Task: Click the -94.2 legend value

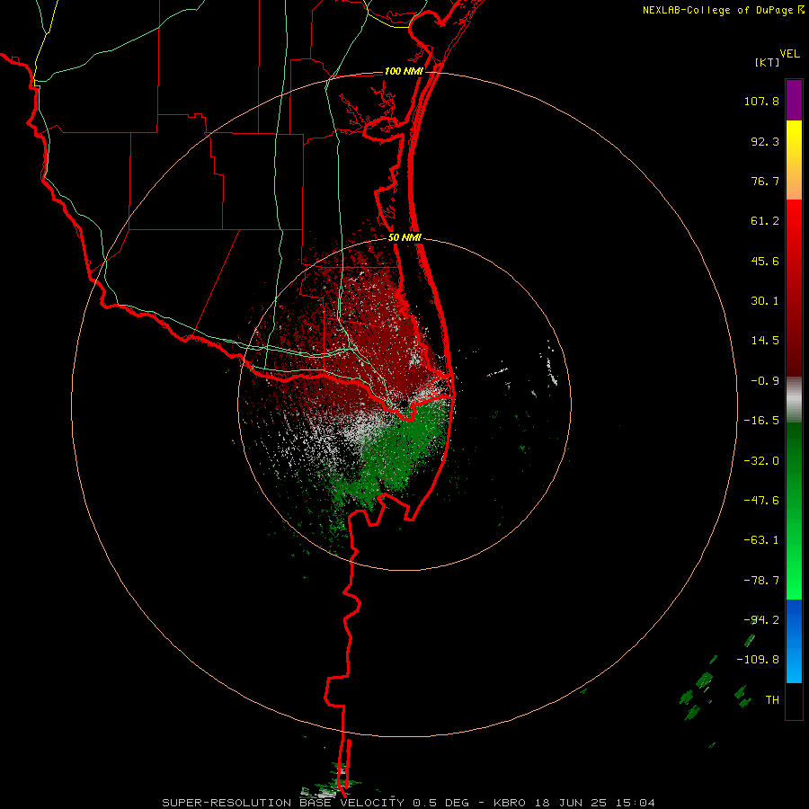Action: pyautogui.click(x=761, y=619)
